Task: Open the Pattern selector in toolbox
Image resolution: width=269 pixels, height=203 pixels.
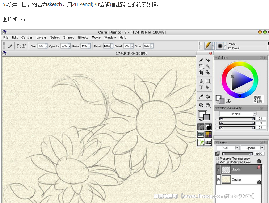Action: click(x=201, y=134)
